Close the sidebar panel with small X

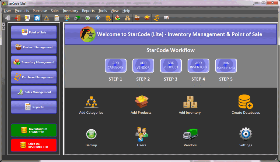pos(3,24)
